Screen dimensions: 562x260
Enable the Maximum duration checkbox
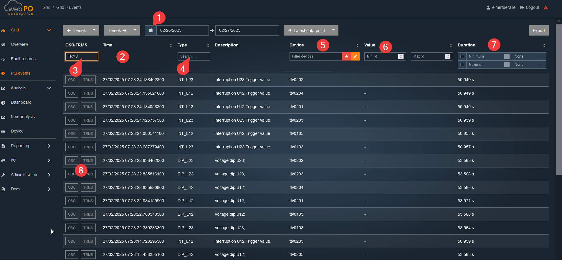(462, 65)
